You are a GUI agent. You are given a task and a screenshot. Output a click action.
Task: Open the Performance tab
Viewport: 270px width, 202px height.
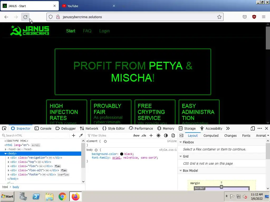click(141, 128)
